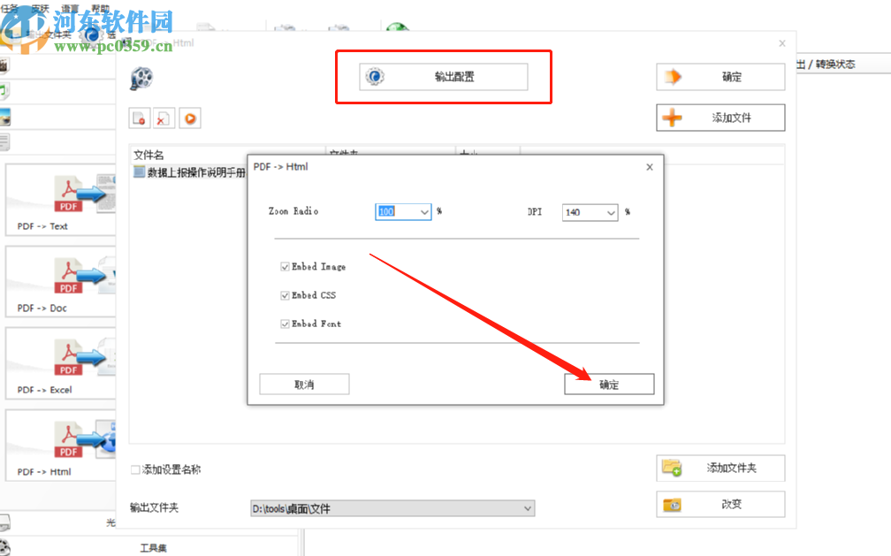Click the 确定 button with the orange arrow
891x556 pixels.
(720, 77)
